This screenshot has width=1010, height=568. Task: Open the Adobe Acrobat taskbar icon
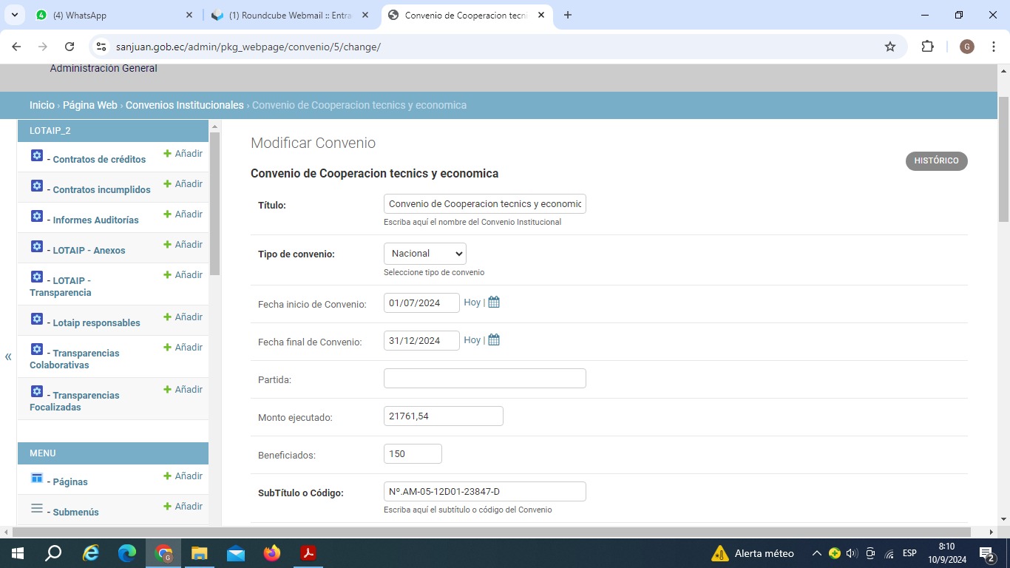click(308, 553)
